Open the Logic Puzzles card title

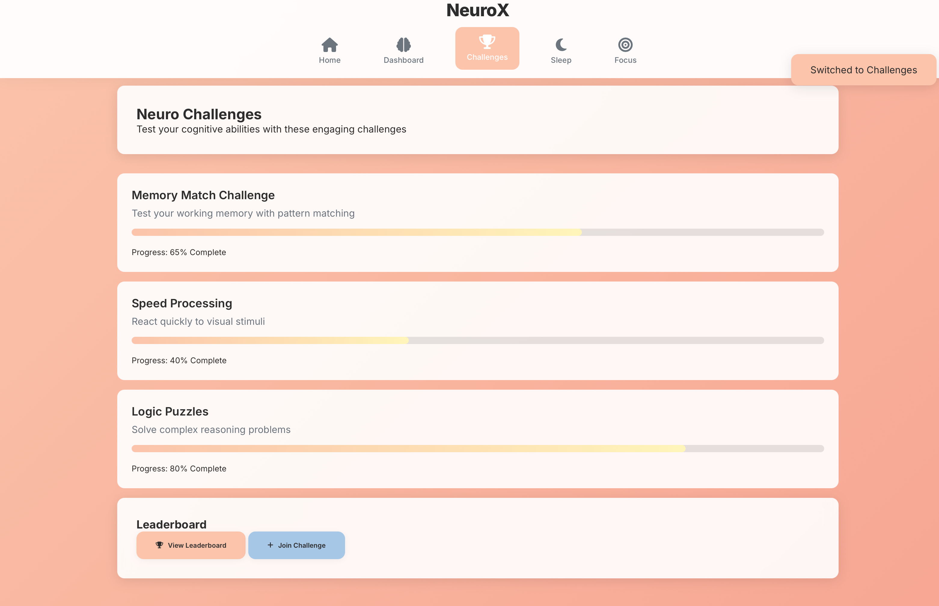170,412
